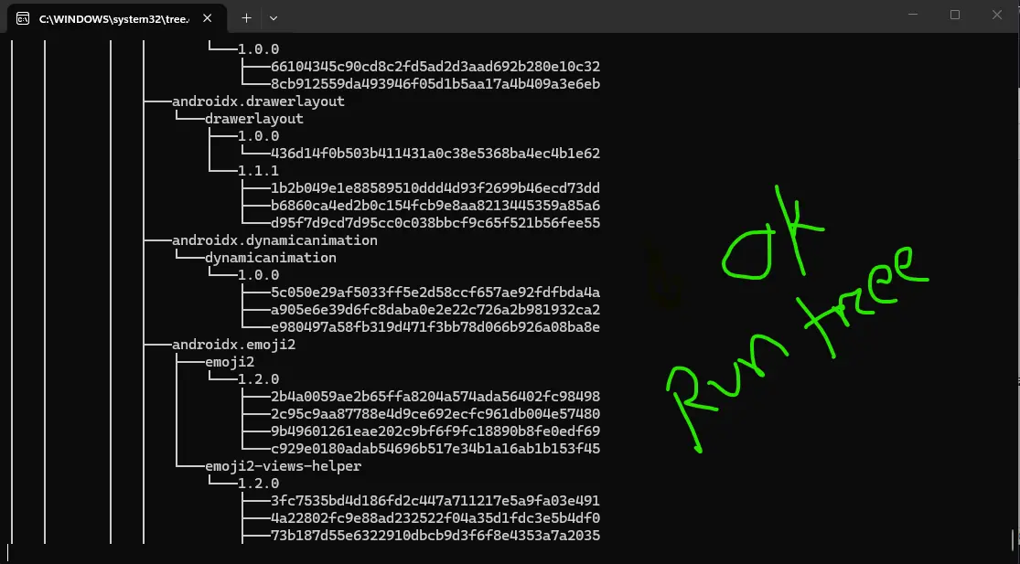Click hash 8cb912559da493946f05d1b5aa17a4b409a3e6eb
This screenshot has height=564, width=1020.
pos(435,84)
